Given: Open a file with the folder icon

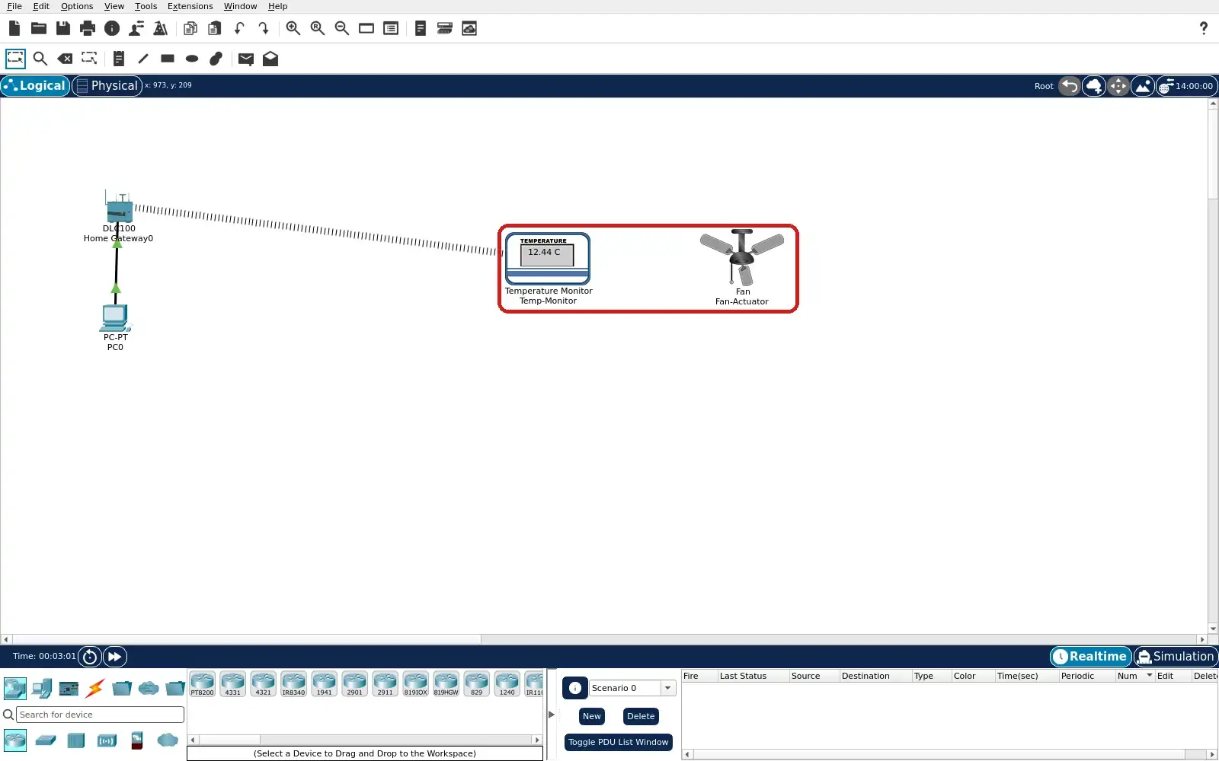Looking at the screenshot, I should (x=39, y=28).
